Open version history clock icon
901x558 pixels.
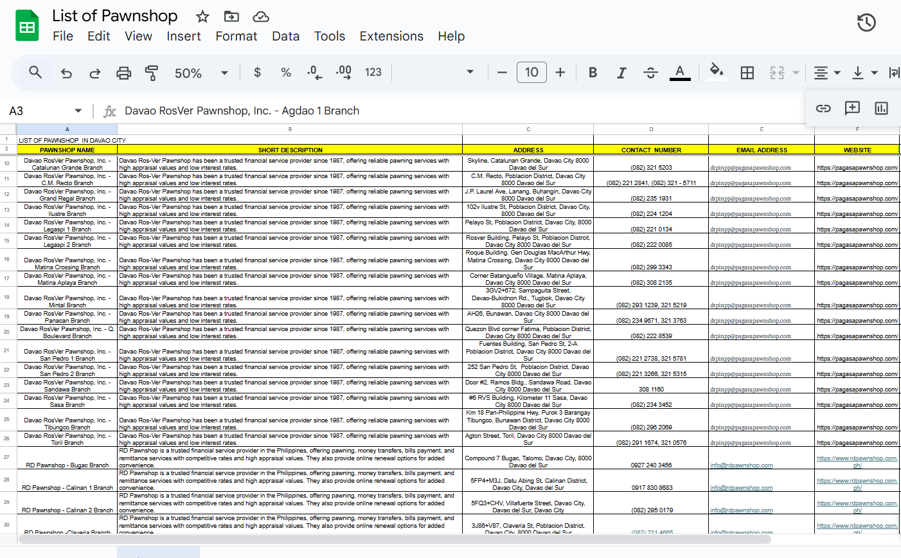[x=866, y=22]
